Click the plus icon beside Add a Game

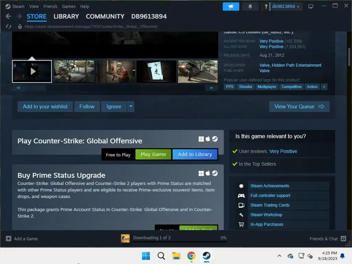pos(9,239)
